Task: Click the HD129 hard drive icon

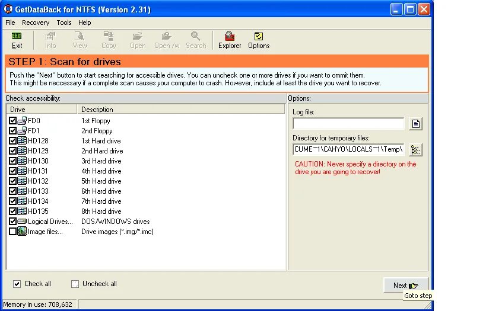Action: 22,150
